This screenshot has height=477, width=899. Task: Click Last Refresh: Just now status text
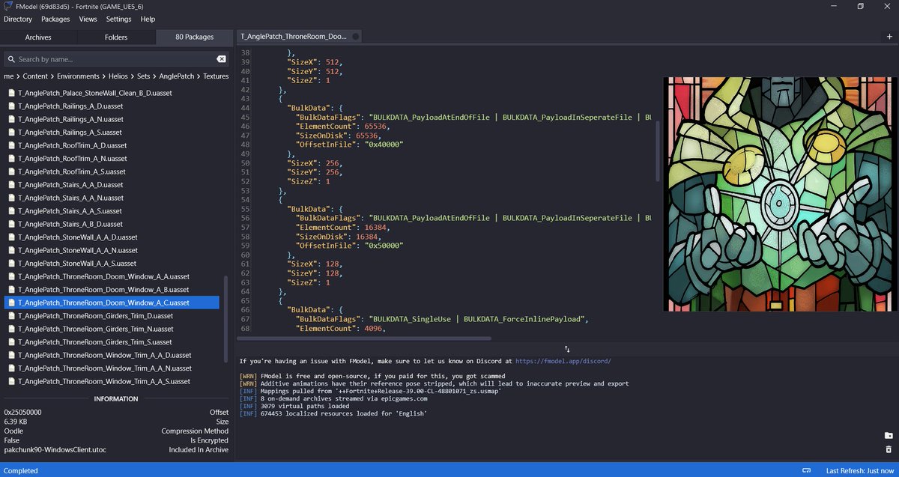pos(859,470)
